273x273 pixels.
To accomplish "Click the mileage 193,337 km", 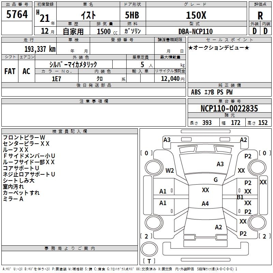I will (x=40, y=49).
